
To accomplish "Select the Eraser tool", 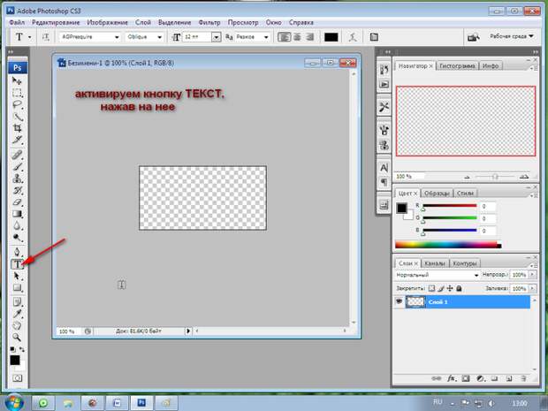I will pyautogui.click(x=17, y=202).
